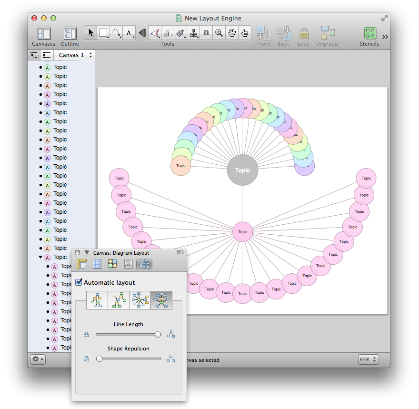Click the gray central Topic node
Viewport: 419px width, 409px height.
pos(242,170)
